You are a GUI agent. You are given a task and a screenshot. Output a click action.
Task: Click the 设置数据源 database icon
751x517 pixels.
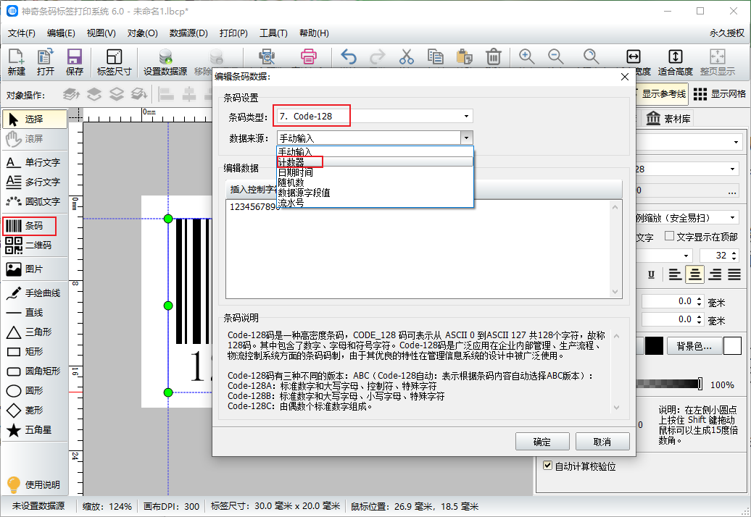(x=165, y=62)
